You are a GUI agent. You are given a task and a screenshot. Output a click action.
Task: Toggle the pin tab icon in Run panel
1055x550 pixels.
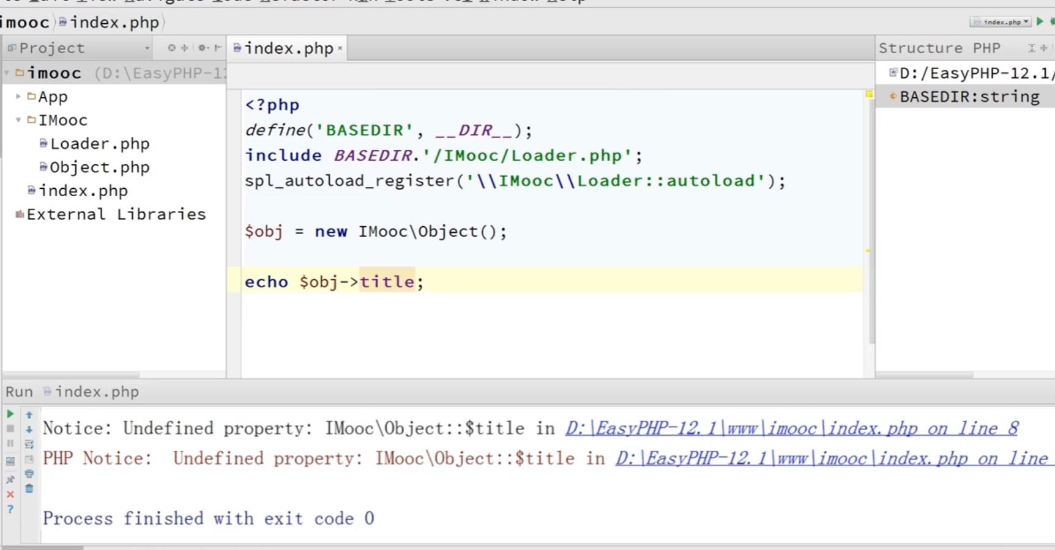click(x=10, y=480)
